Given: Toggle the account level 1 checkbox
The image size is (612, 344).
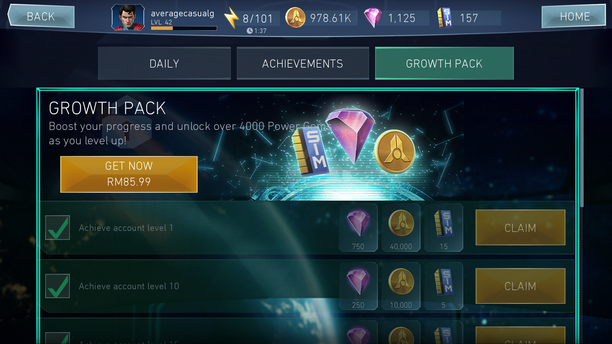Looking at the screenshot, I should [57, 227].
